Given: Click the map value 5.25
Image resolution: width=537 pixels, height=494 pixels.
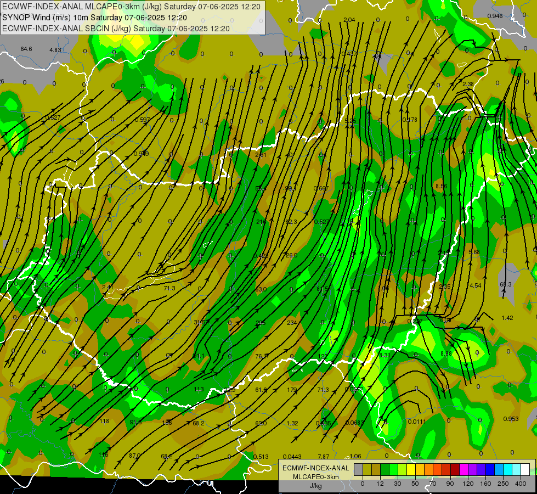Looking at the screenshot, I should 351,121.
